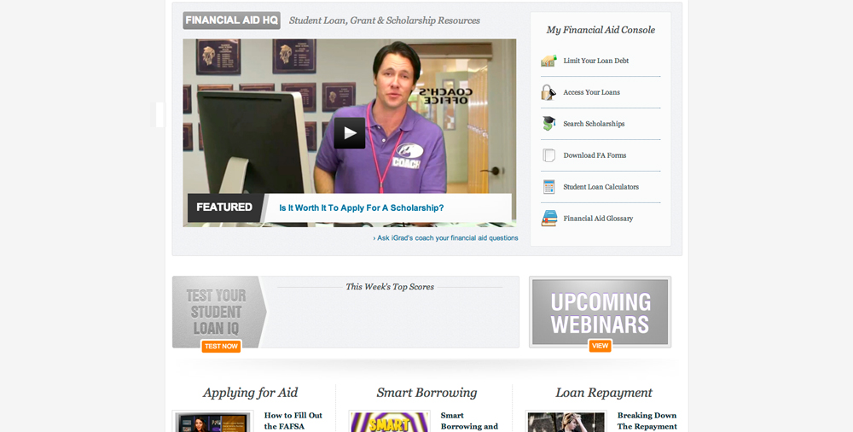Click the Download FA Forms document icon
The height and width of the screenshot is (432, 853).
[x=548, y=155]
